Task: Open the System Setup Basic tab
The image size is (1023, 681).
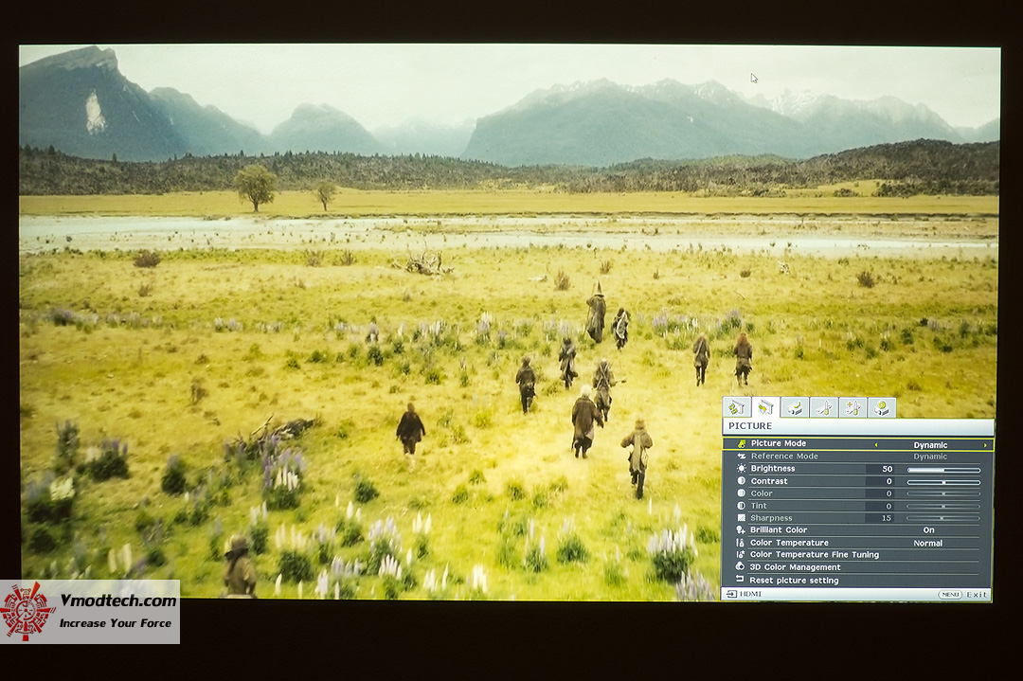Action: click(823, 407)
